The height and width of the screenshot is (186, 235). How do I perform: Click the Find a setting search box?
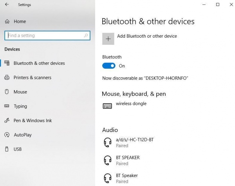pyautogui.click(x=43, y=35)
